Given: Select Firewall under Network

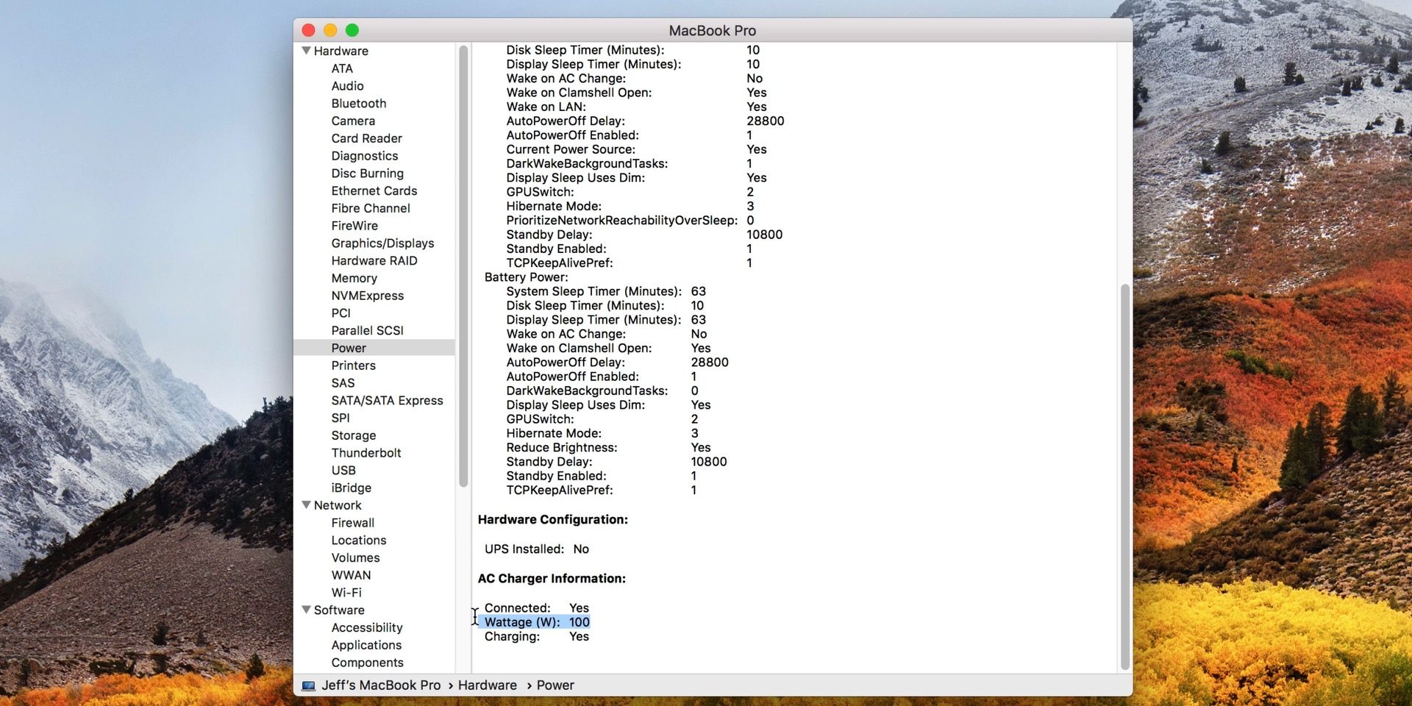Looking at the screenshot, I should pos(352,523).
